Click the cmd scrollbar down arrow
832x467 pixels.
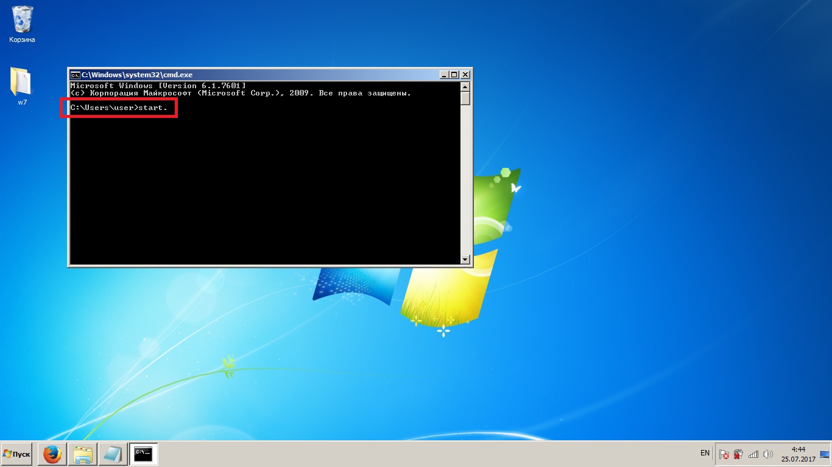(x=465, y=259)
